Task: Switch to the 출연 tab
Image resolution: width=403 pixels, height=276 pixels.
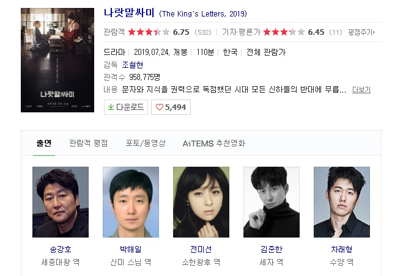Action: click(44, 143)
